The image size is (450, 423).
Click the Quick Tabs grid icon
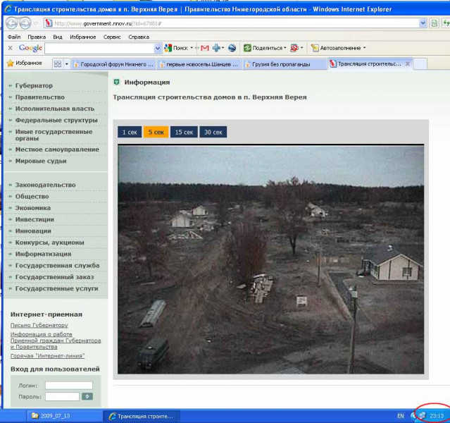tap(58, 63)
